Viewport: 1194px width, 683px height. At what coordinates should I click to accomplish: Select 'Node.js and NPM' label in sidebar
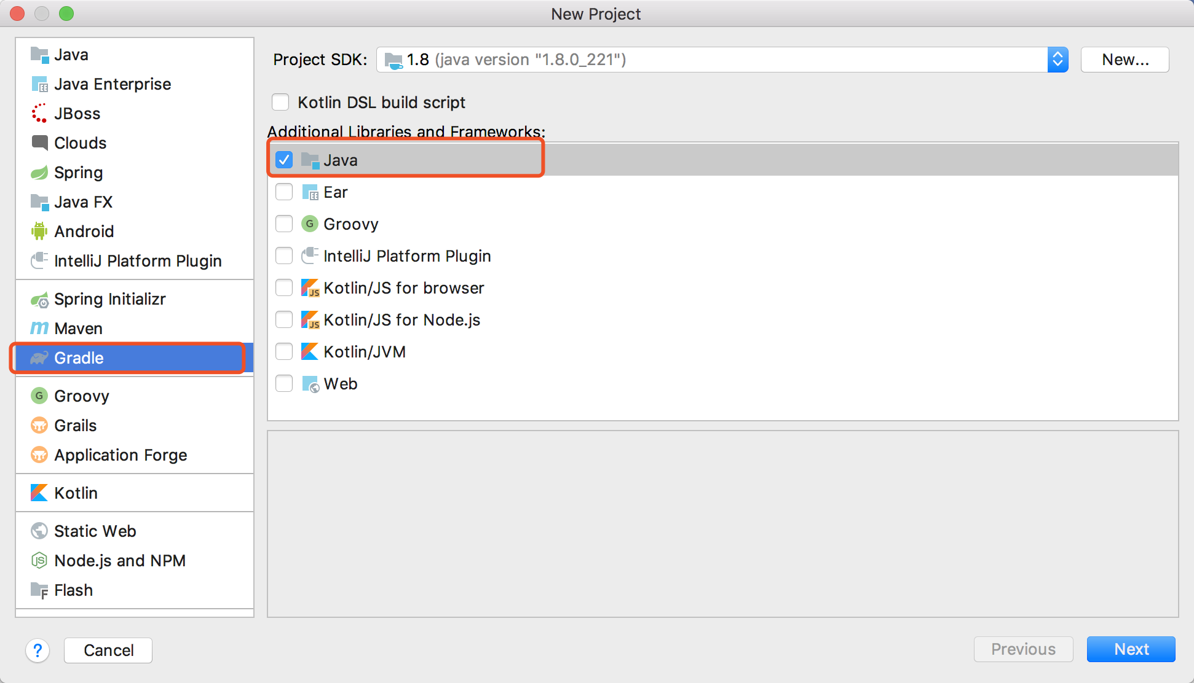click(120, 561)
